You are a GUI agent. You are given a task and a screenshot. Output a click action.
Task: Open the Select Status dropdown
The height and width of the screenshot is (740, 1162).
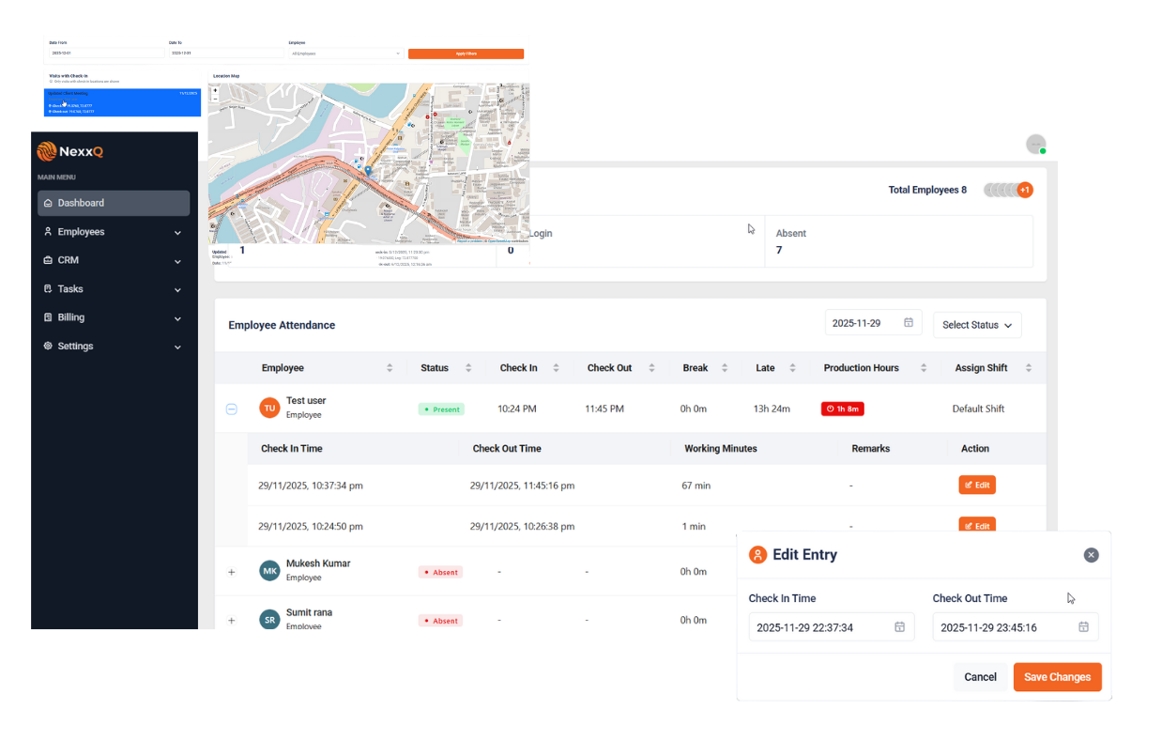pyautogui.click(x=976, y=325)
